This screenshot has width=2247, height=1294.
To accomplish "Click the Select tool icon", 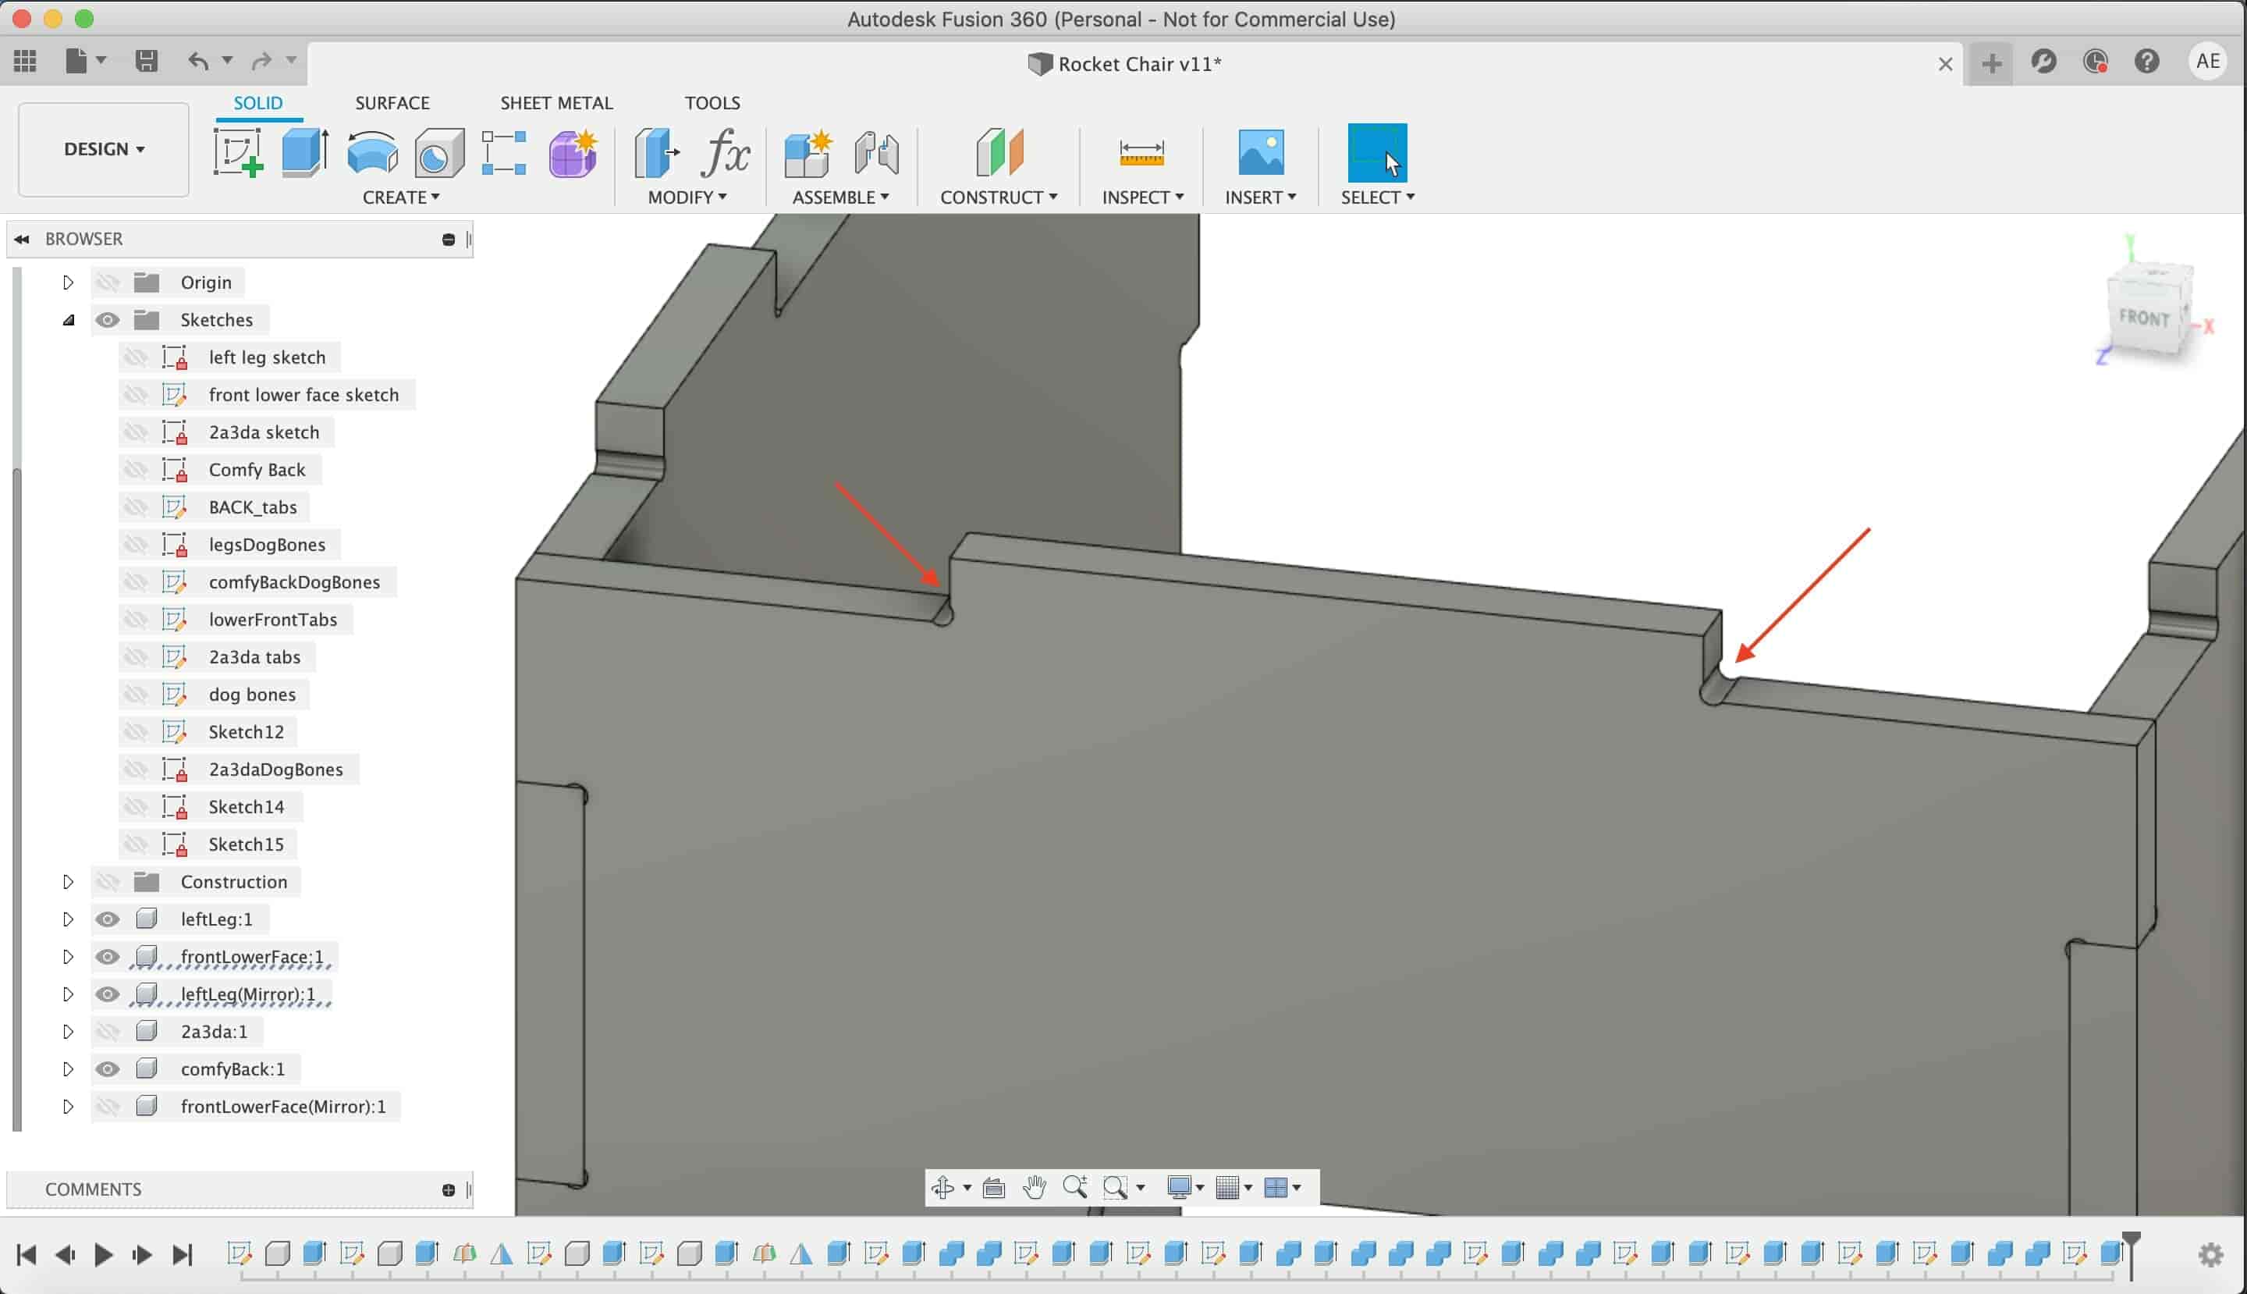I will click(1377, 153).
